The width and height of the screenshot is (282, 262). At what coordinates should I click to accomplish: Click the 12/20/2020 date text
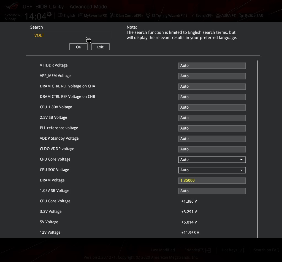[x=14, y=15]
